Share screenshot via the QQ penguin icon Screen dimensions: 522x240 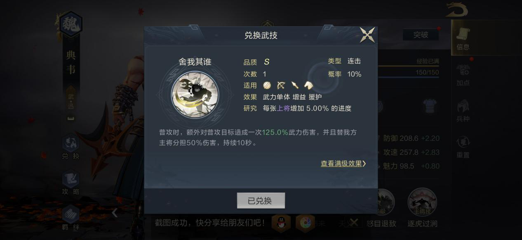pyautogui.click(x=282, y=223)
